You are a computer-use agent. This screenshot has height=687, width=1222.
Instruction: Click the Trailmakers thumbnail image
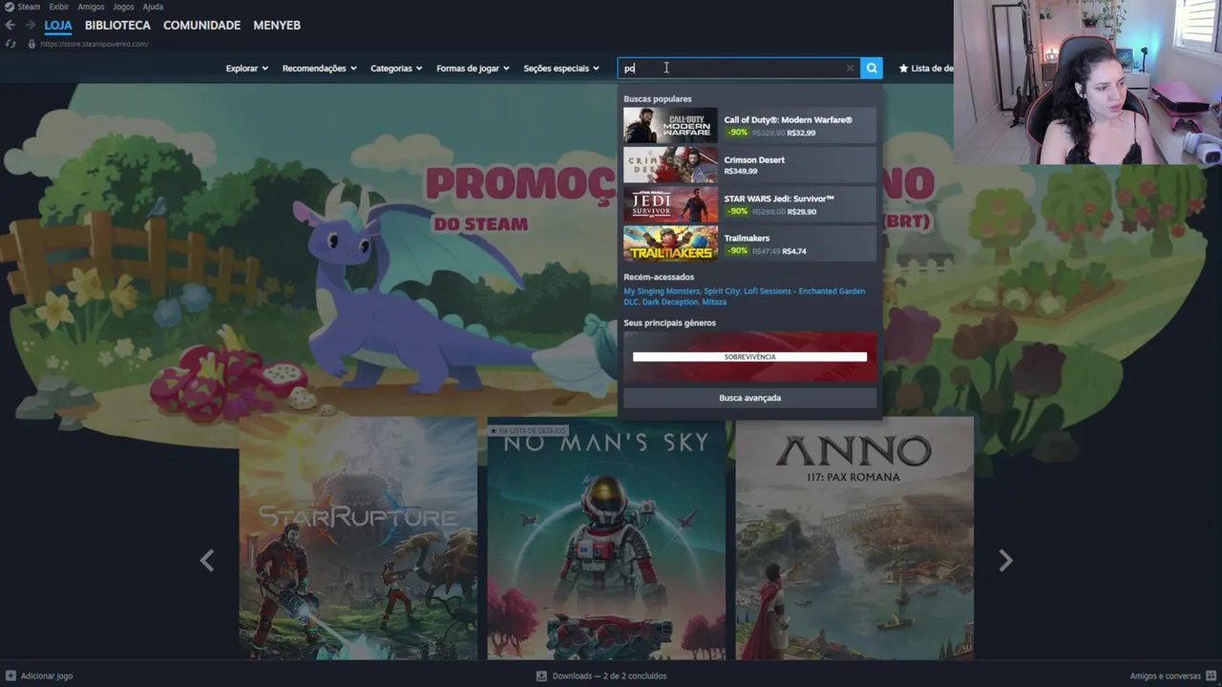[670, 244]
